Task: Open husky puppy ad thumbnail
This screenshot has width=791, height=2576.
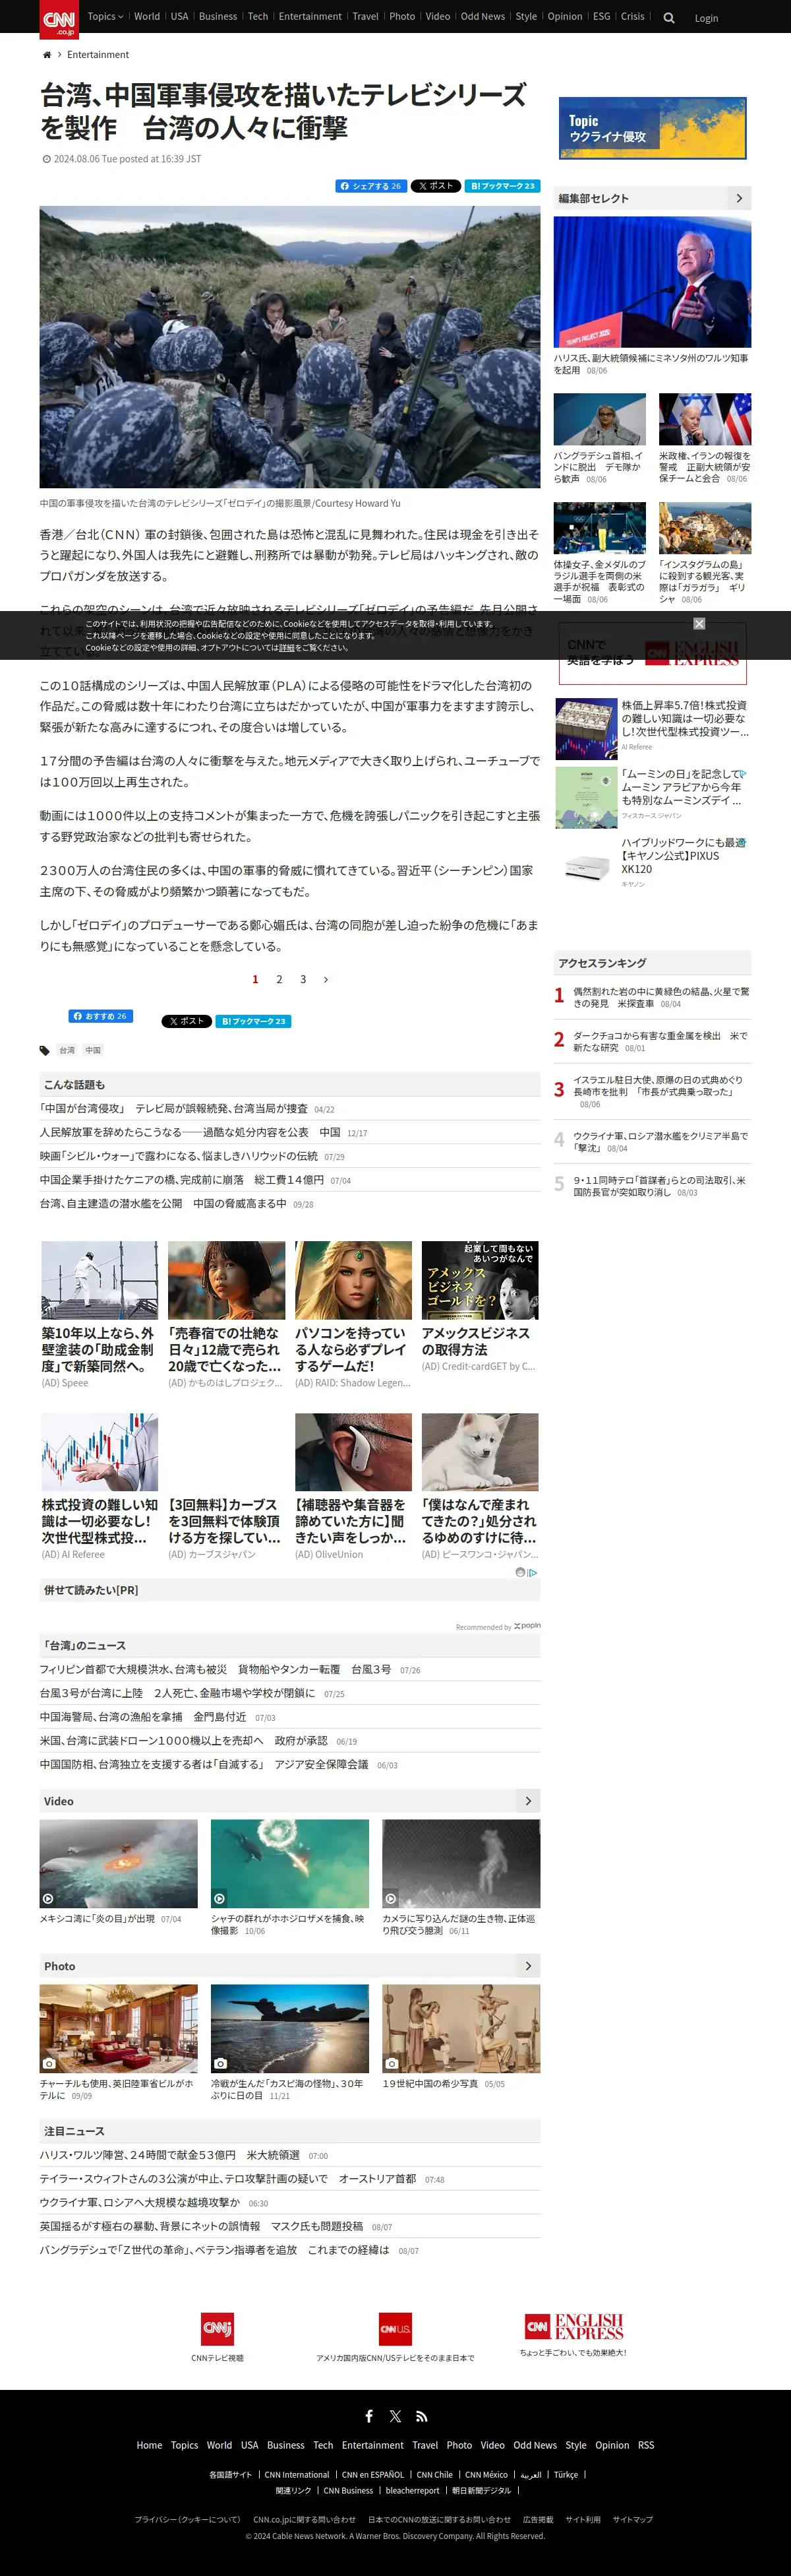Action: [x=479, y=1452]
